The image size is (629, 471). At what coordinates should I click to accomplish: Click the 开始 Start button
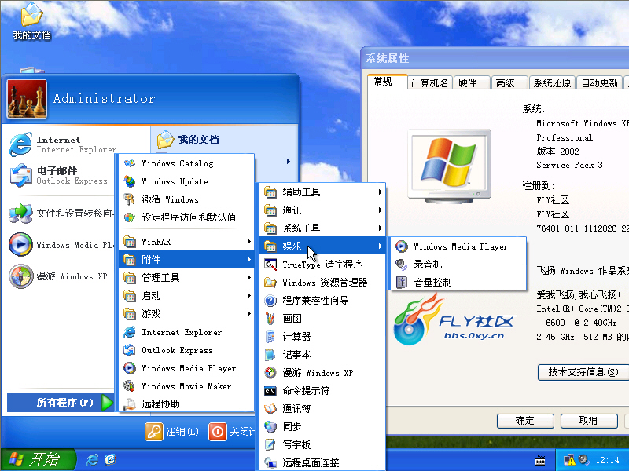pos(38,459)
